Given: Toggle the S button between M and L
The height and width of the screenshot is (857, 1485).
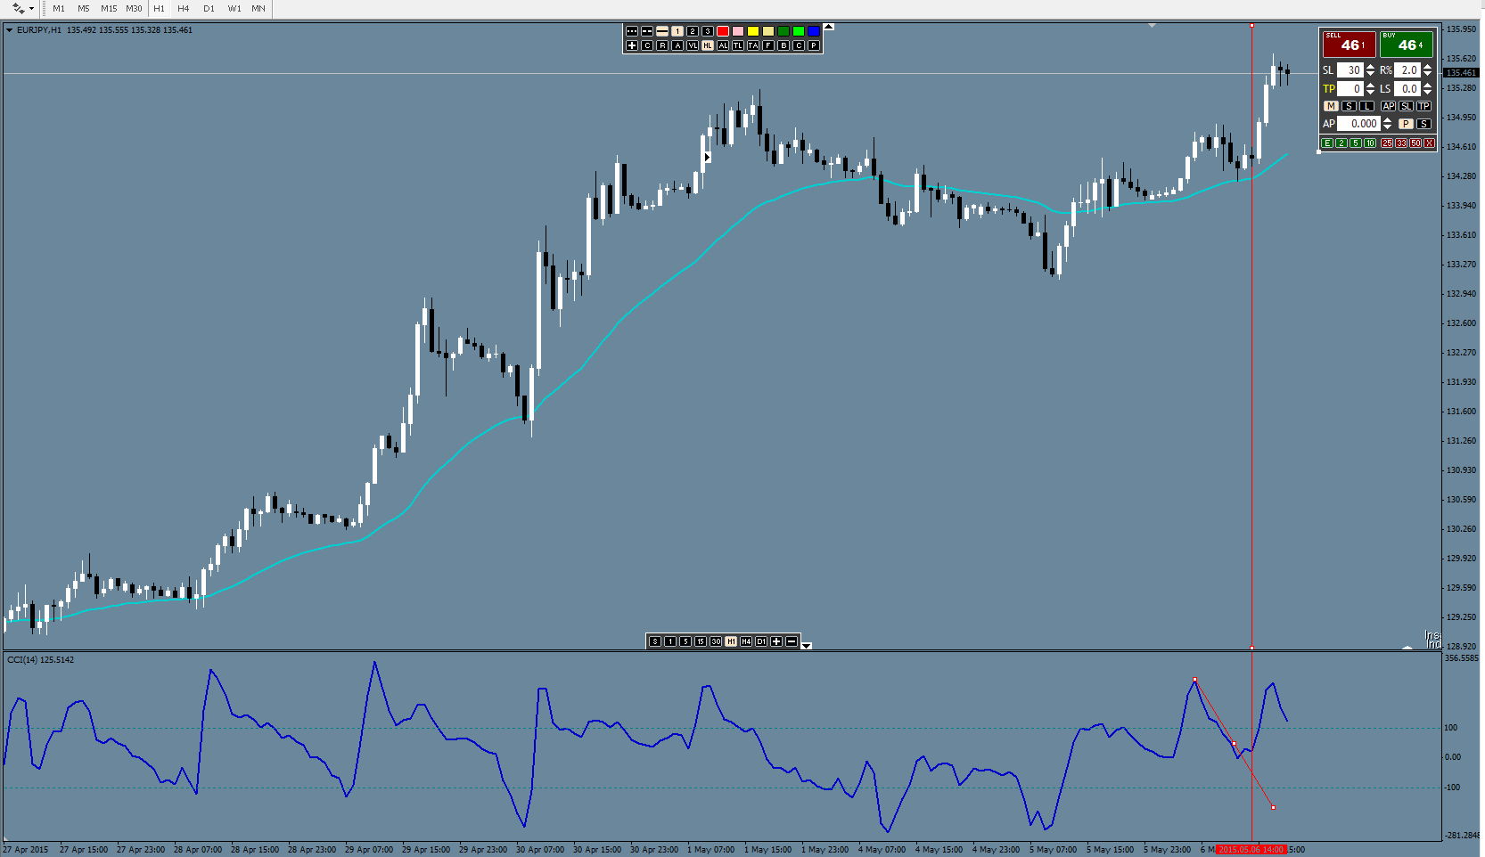Looking at the screenshot, I should (1349, 106).
